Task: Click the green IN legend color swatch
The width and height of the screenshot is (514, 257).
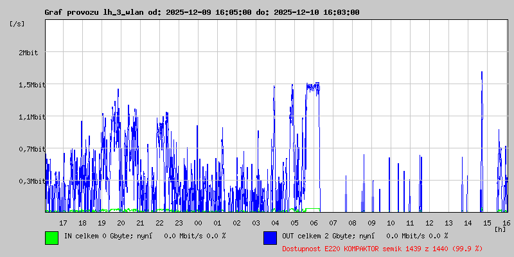Action: click(52, 238)
